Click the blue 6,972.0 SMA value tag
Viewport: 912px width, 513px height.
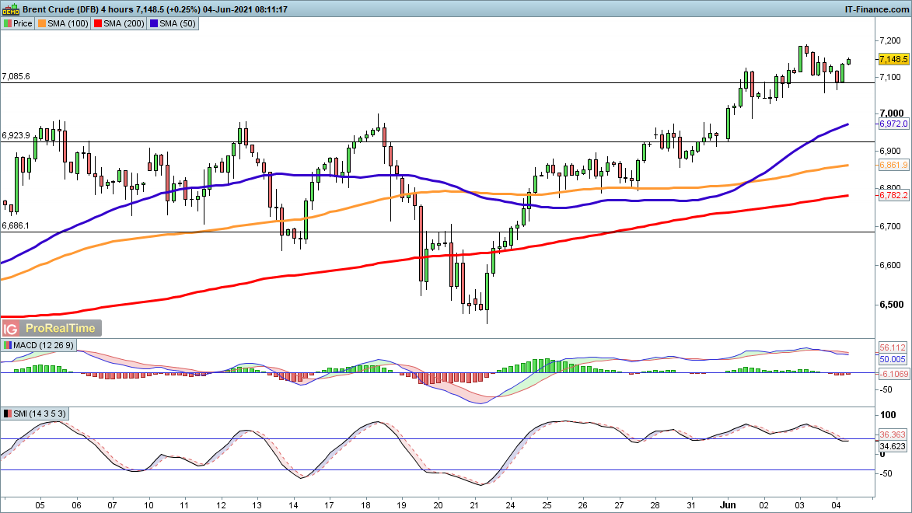pos(893,124)
